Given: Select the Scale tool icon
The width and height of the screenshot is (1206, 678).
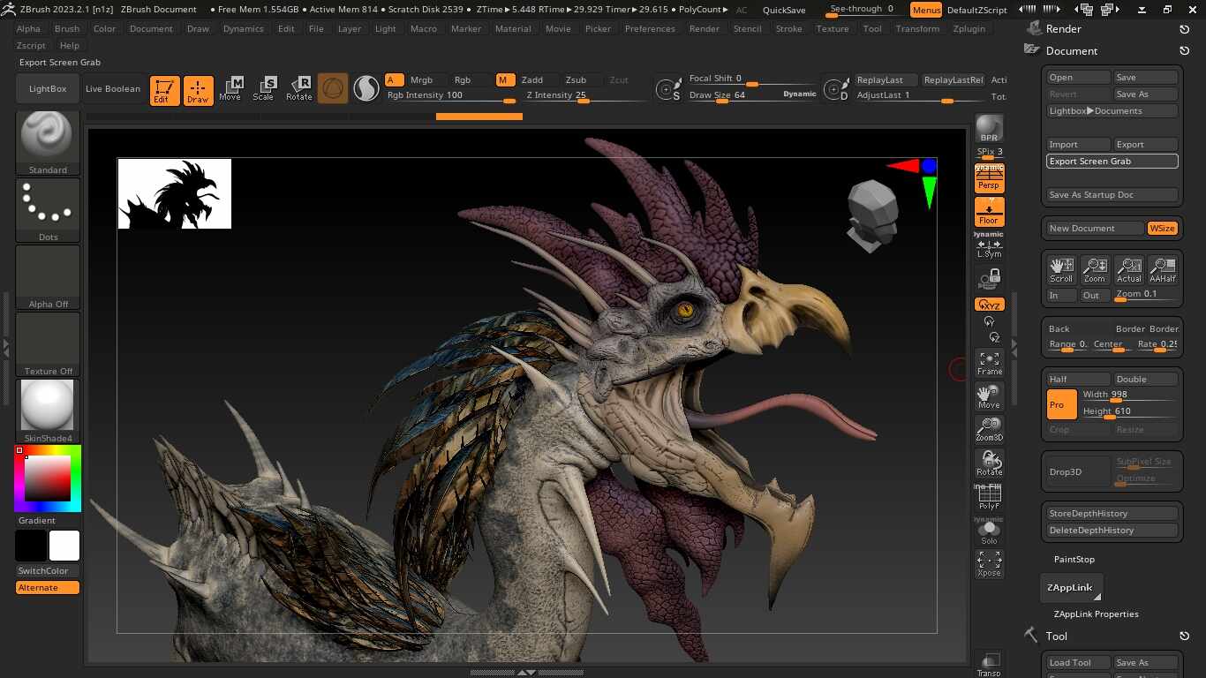Looking at the screenshot, I should coord(263,88).
